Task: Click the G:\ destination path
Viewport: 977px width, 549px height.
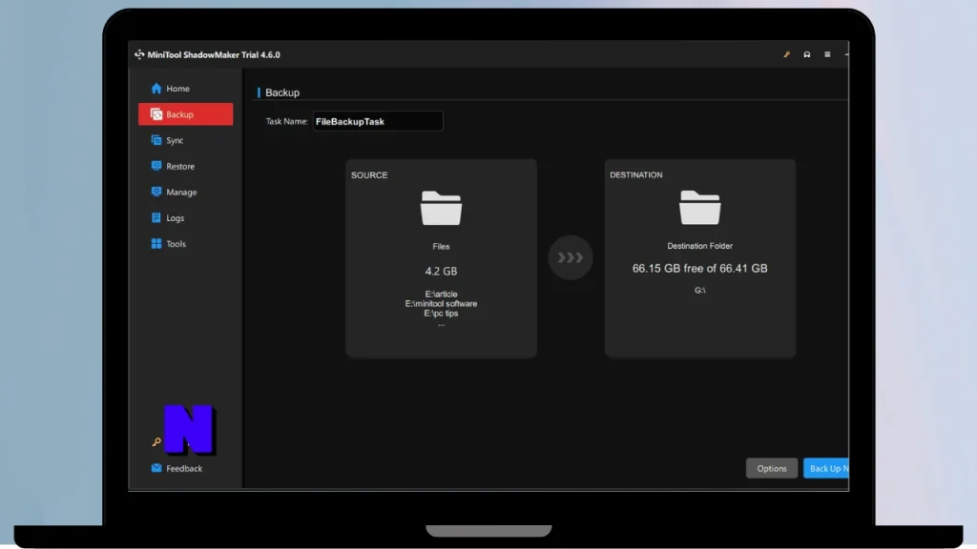Action: [x=700, y=290]
